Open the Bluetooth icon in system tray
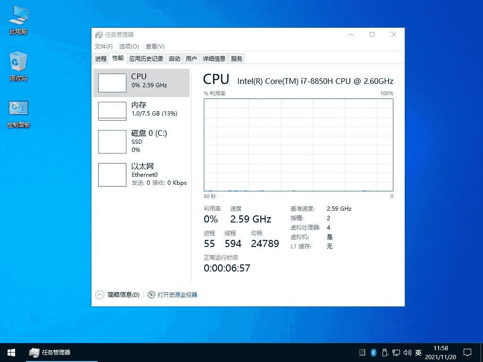 tap(373, 352)
